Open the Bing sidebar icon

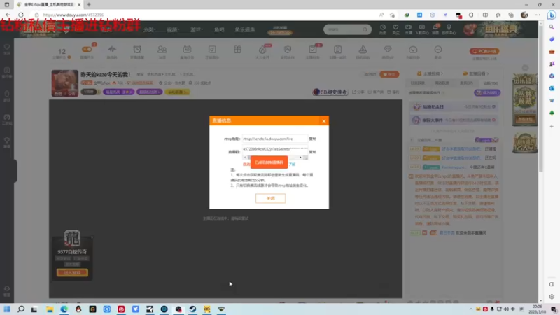[552, 15]
